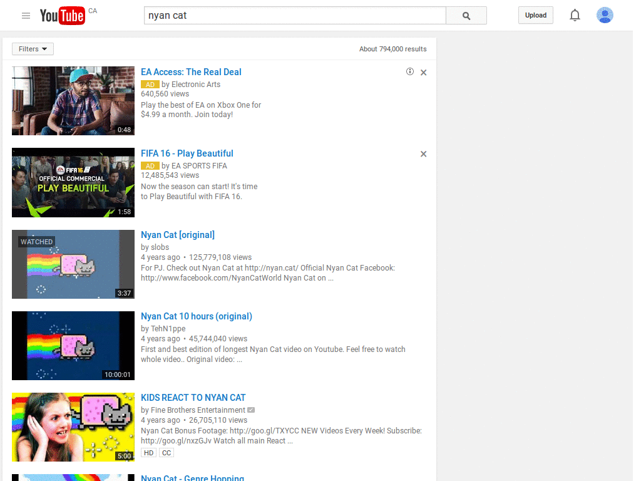641x481 pixels.
Task: Click the HD badge on Kids React
Action: point(149,453)
